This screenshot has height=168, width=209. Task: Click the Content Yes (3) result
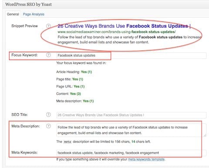[x=75, y=94]
